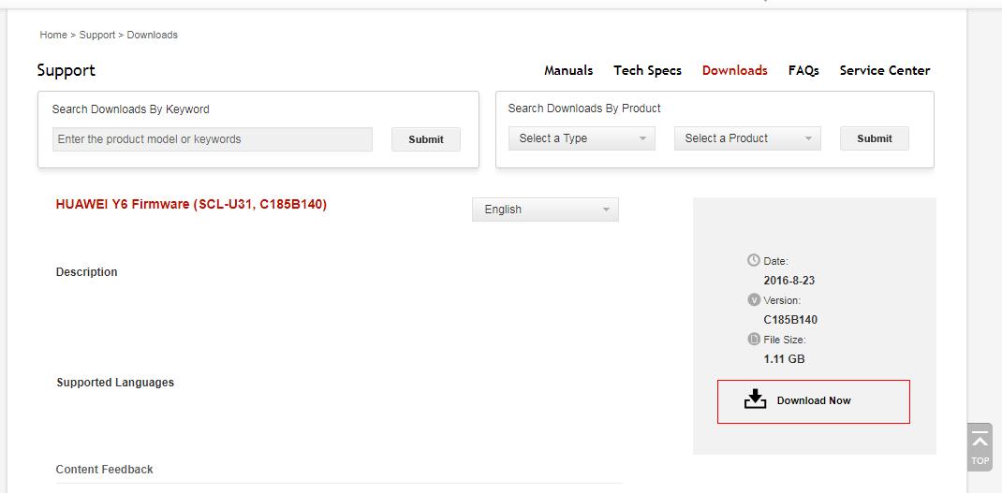Click the download arrow icon
Image resolution: width=1002 pixels, height=493 pixels.
(x=755, y=399)
